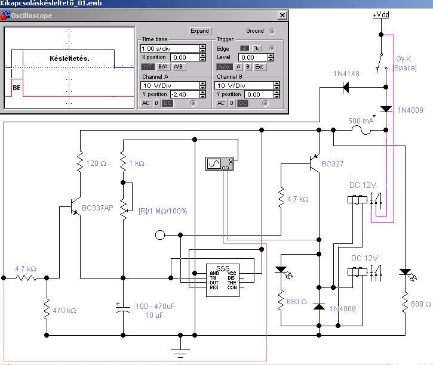Select the BC337AP transistor symbol
The height and width of the screenshot is (365, 433).
[75, 207]
